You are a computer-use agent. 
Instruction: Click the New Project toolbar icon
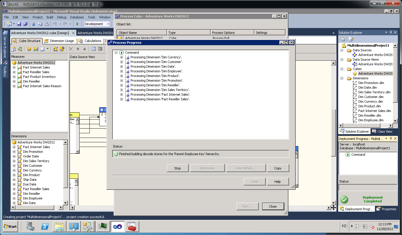click(9, 24)
